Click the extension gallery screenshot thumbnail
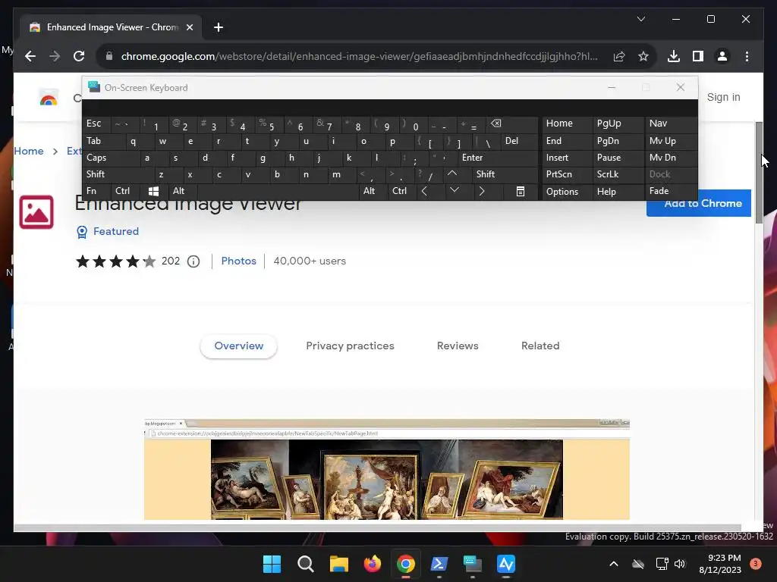Viewport: 777px width, 582px height. click(x=387, y=469)
